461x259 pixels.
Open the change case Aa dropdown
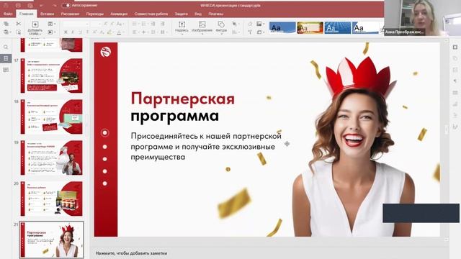(x=120, y=24)
